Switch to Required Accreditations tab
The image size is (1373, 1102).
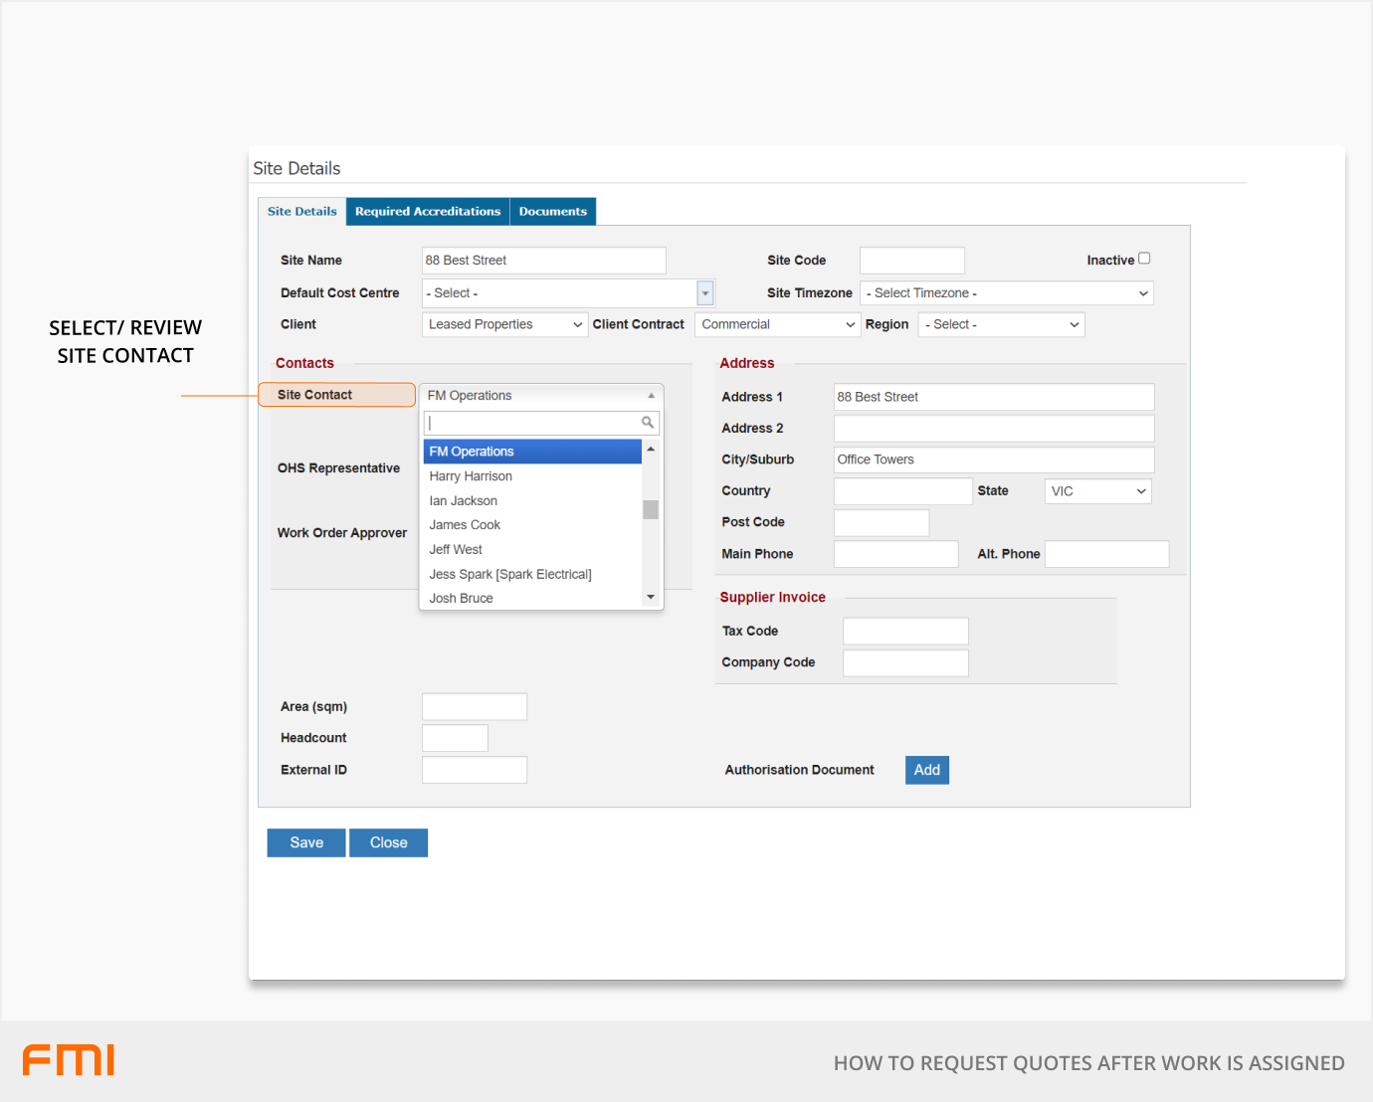pos(428,212)
